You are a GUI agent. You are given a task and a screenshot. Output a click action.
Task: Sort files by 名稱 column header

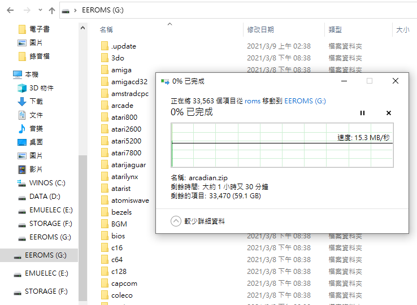pos(106,29)
